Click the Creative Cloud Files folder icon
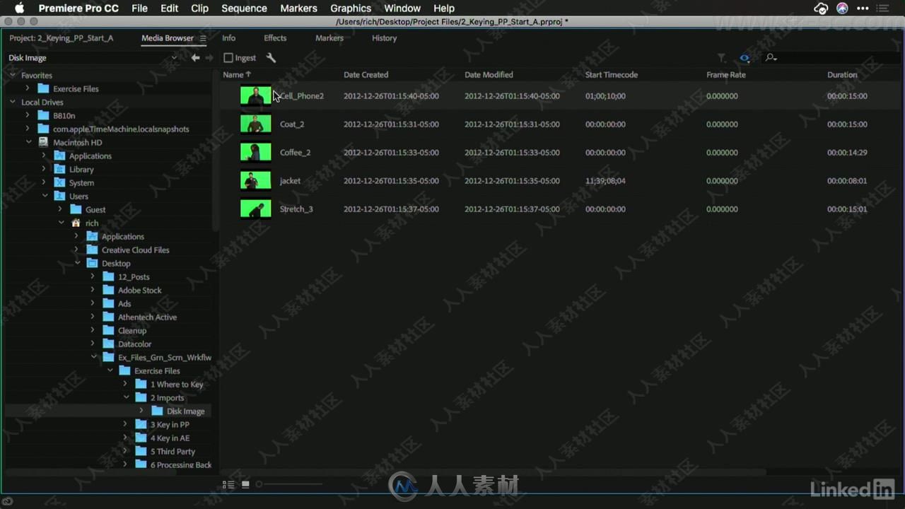905x509 pixels. (x=92, y=250)
